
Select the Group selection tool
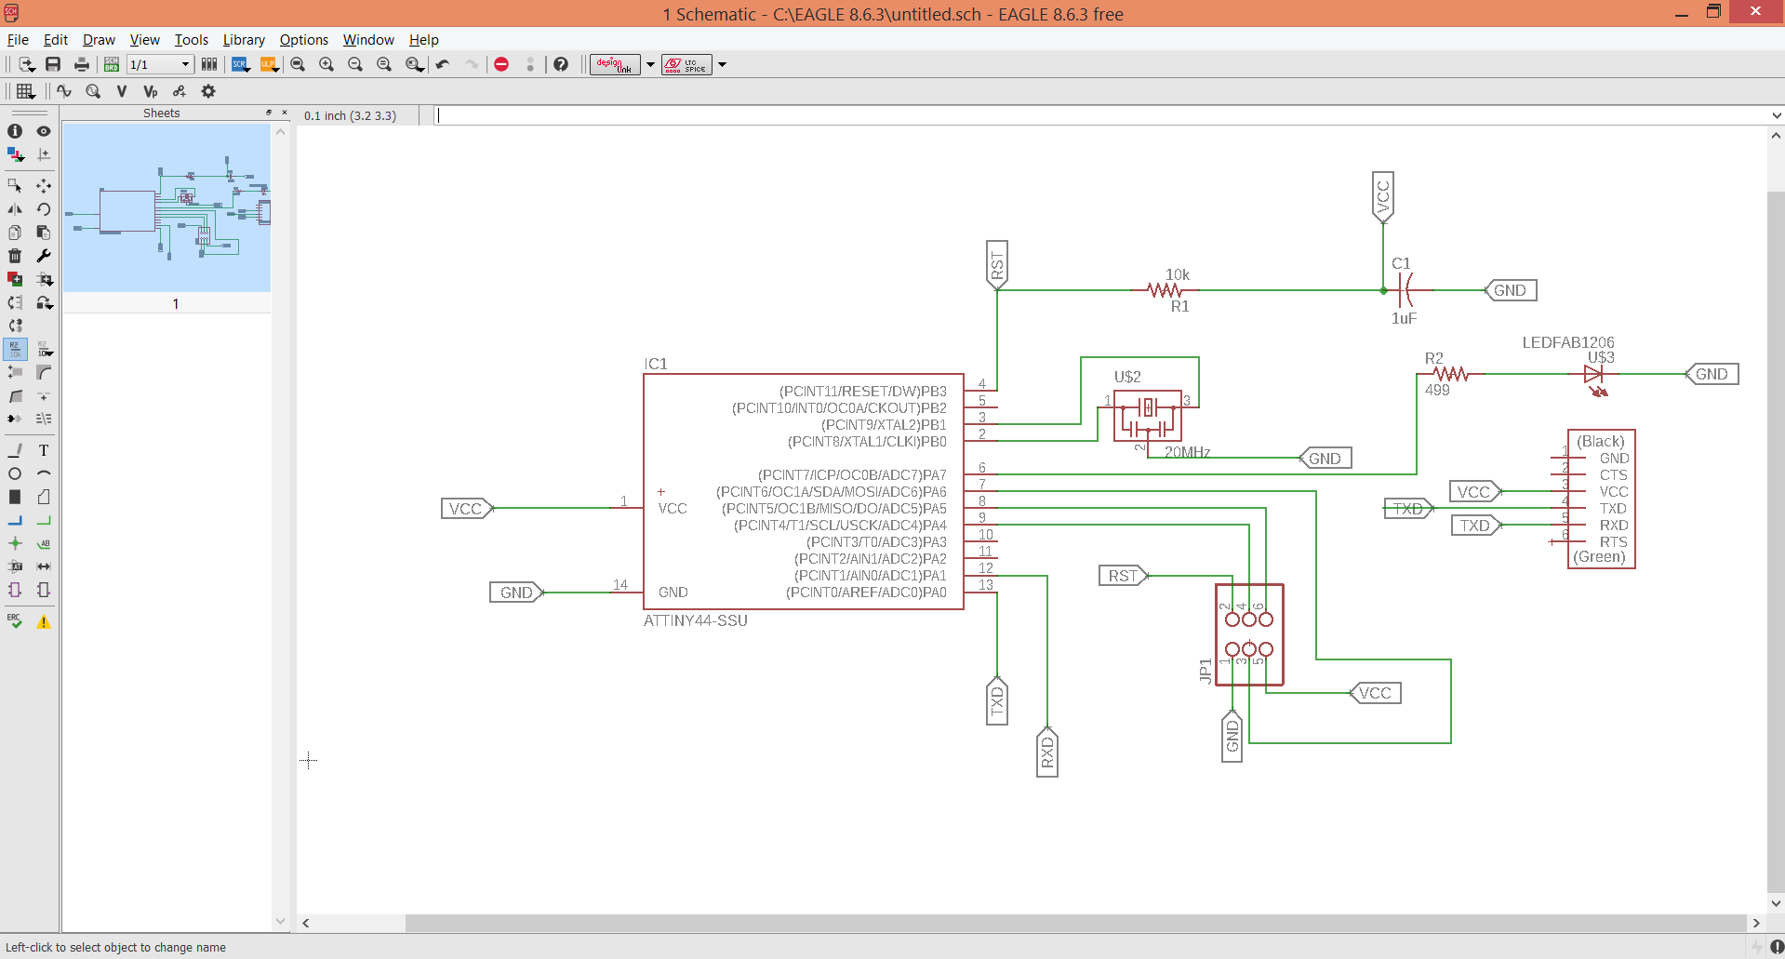15,186
